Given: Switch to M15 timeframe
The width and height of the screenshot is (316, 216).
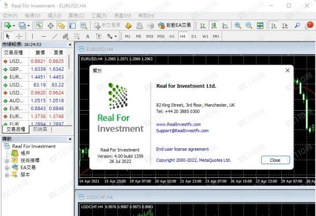Looking at the screenshot, I should (150, 36).
